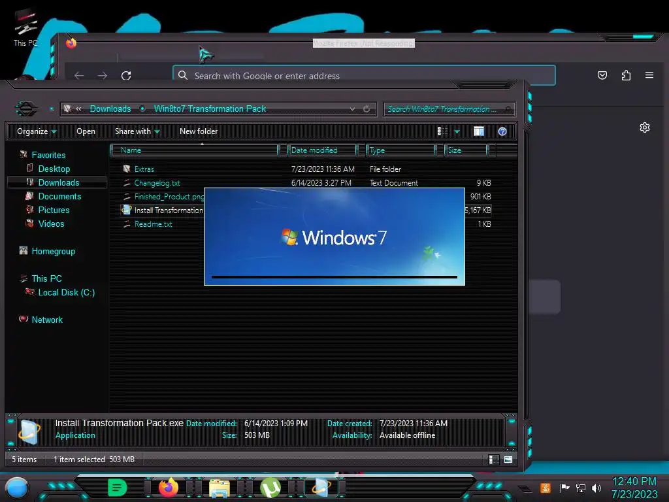Switch to details view in status bar
Screen dimensions: 669x502
(x=494, y=460)
